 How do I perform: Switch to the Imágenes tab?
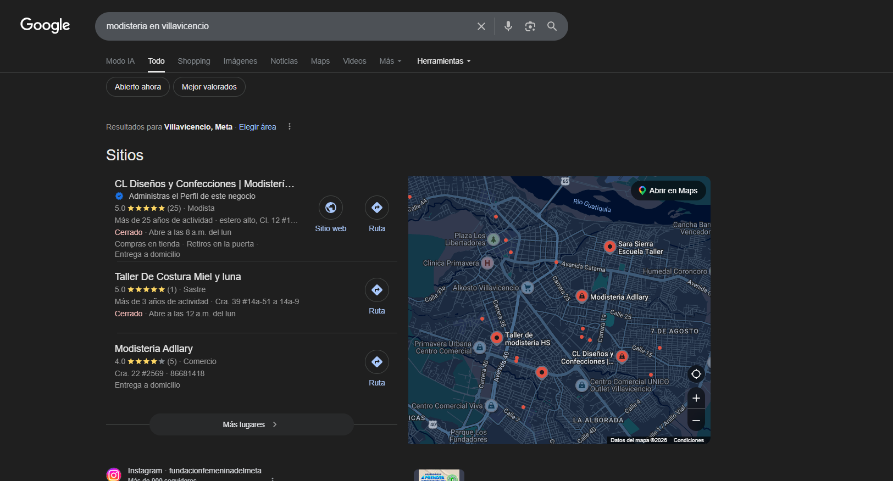tap(240, 61)
